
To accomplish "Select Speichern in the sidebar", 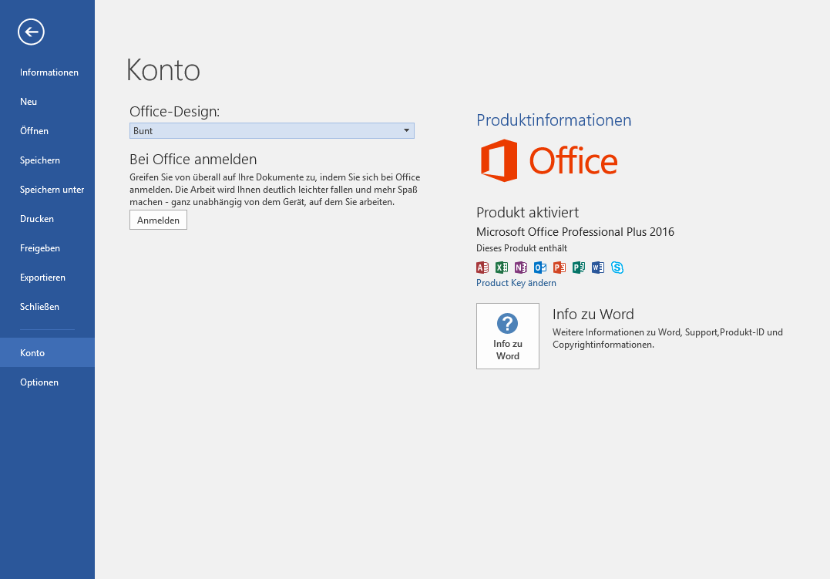I will coord(48,160).
